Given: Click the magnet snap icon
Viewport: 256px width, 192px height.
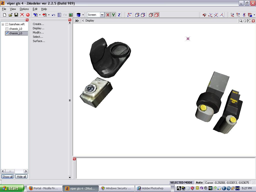Looking at the screenshot, I should [x=204, y=15].
